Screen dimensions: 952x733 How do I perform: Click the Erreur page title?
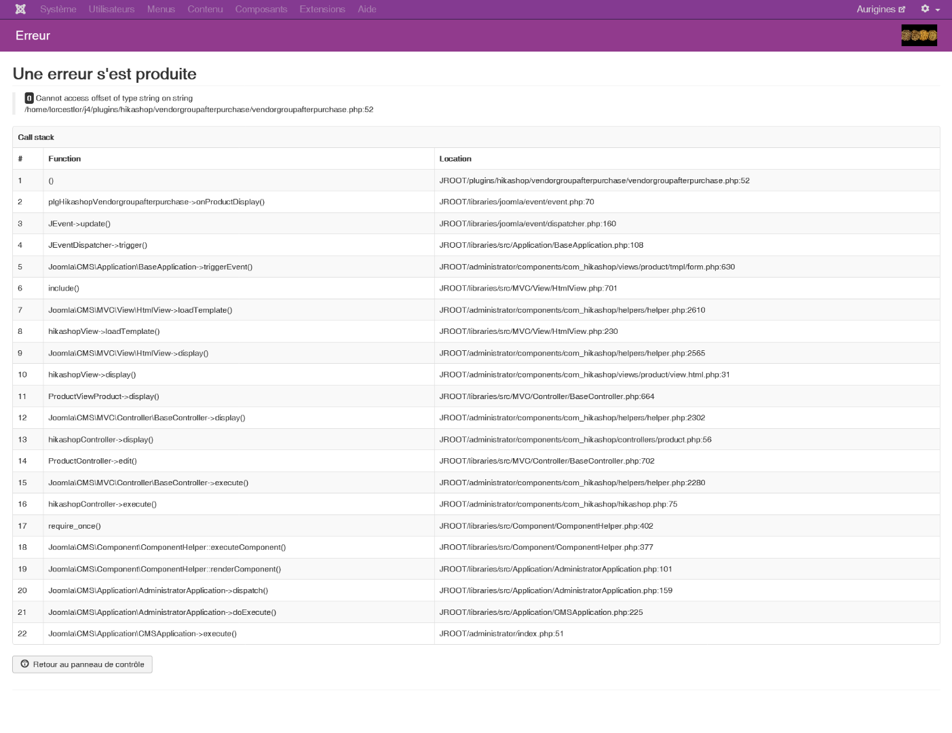pyautogui.click(x=33, y=35)
